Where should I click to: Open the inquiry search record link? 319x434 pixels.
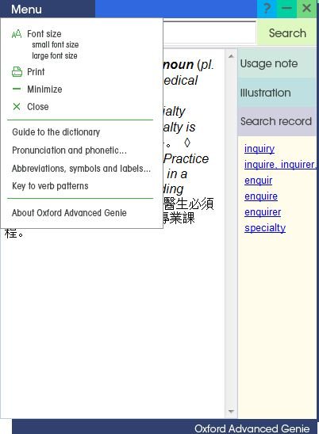[x=259, y=149]
